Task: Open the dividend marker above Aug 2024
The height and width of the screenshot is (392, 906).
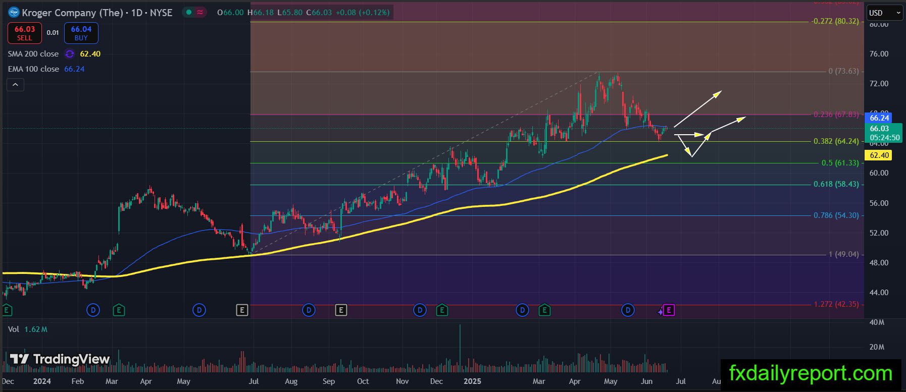Action: click(309, 310)
